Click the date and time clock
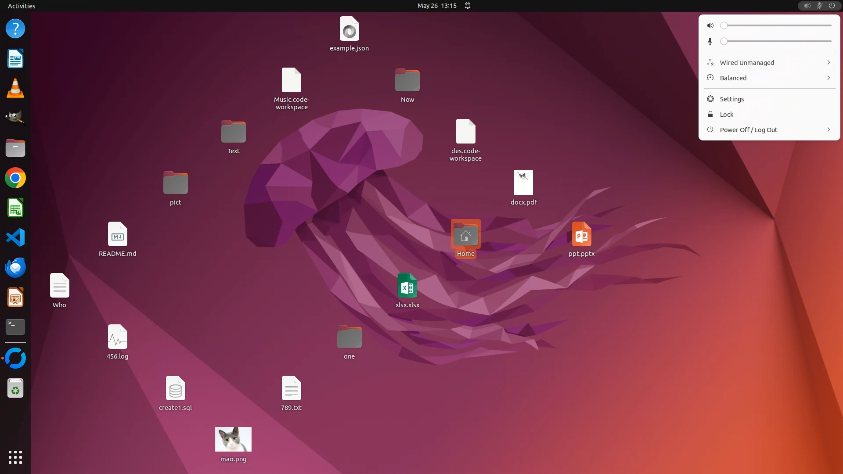Image resolution: width=843 pixels, height=474 pixels. click(x=437, y=6)
